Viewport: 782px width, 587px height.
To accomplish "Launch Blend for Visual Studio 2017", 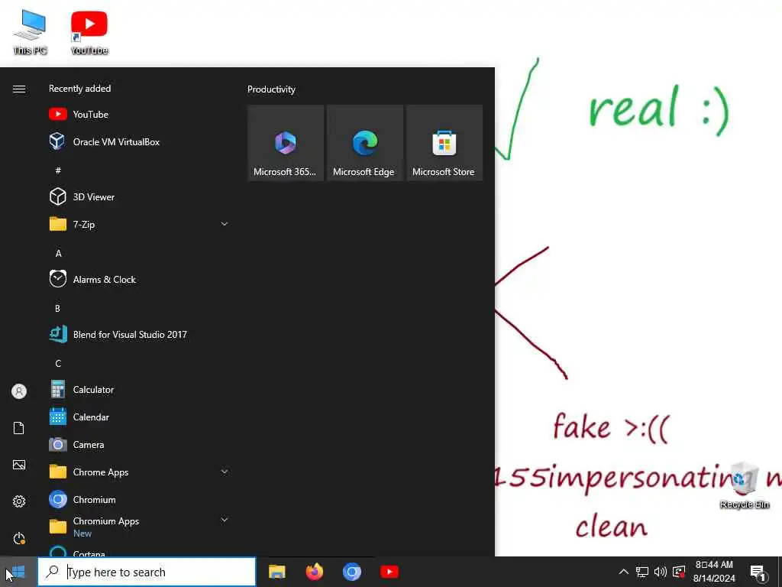I will [139, 334].
